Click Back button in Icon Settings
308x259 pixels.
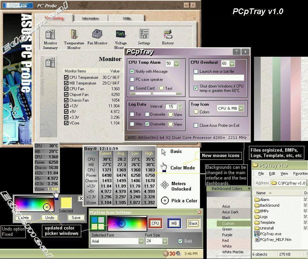tap(193, 223)
